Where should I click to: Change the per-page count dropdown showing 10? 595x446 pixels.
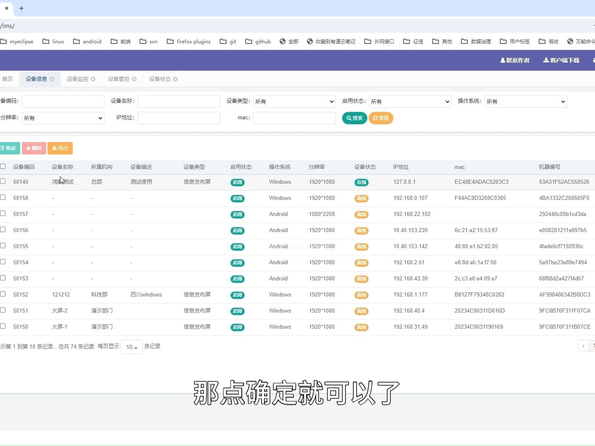click(131, 347)
